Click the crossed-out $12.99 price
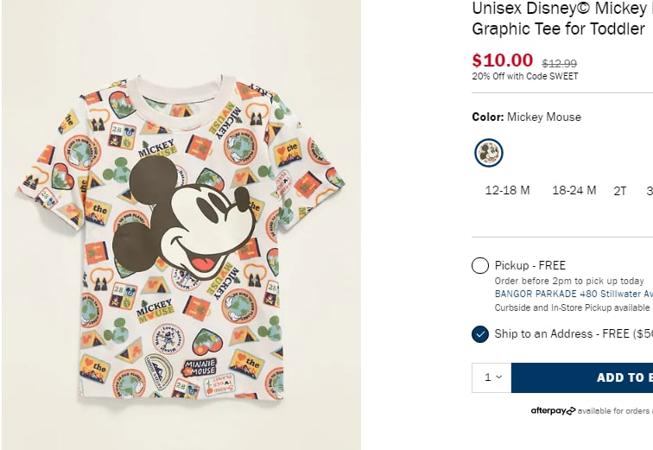653x450 pixels. point(560,63)
